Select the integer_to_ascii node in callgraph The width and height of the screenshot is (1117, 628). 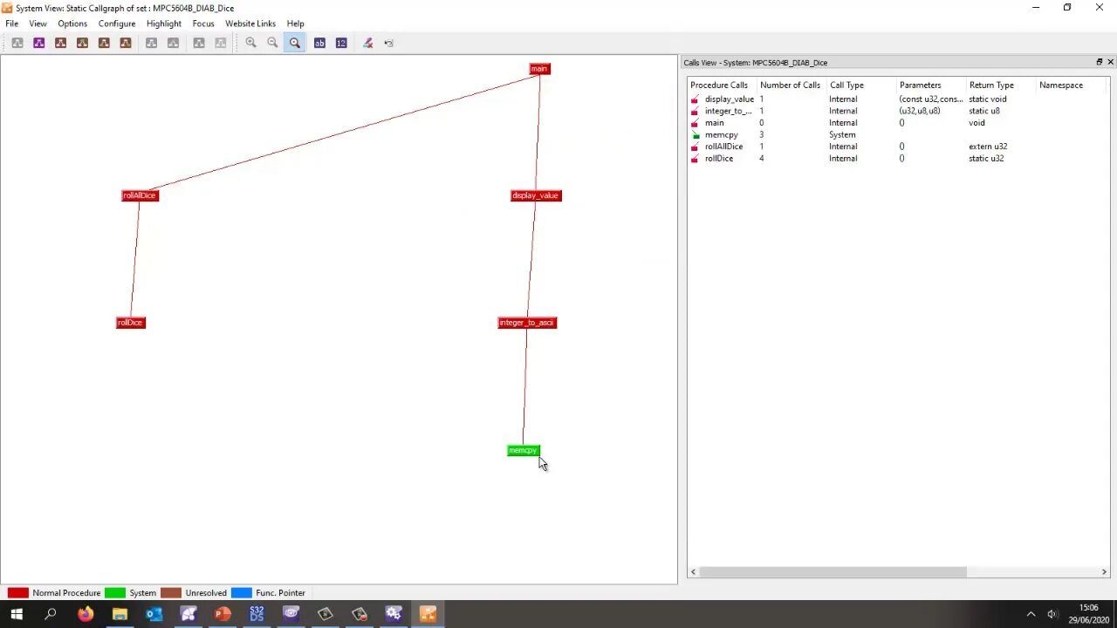pyautogui.click(x=527, y=323)
